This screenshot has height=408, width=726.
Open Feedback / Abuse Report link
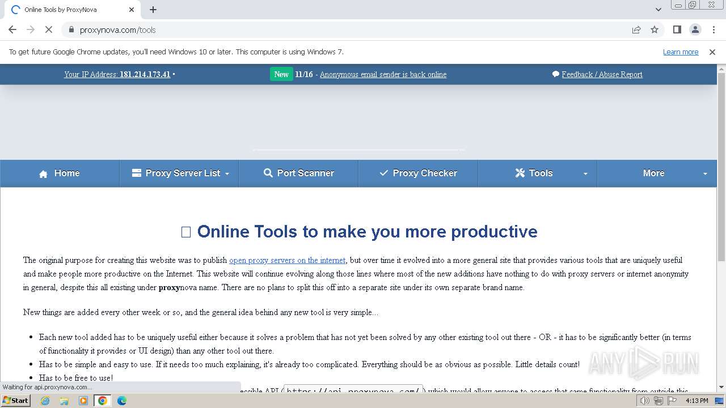[602, 74]
